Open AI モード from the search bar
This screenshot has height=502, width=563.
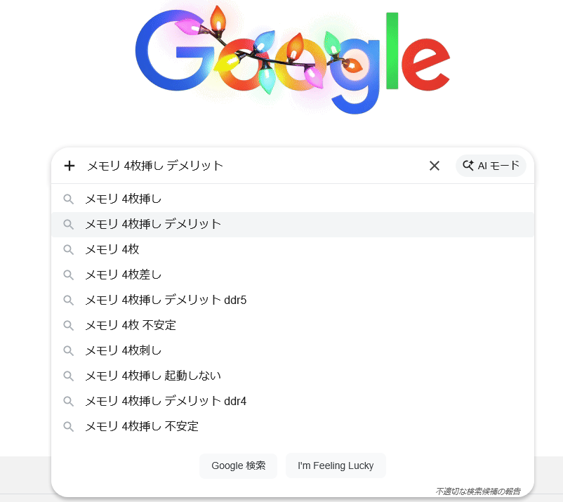click(x=491, y=166)
